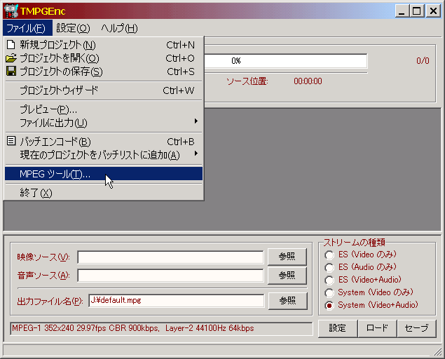The width and height of the screenshot is (445, 359).
Task: Launch プロジェクトウィザード from the menu
Action: (104, 90)
